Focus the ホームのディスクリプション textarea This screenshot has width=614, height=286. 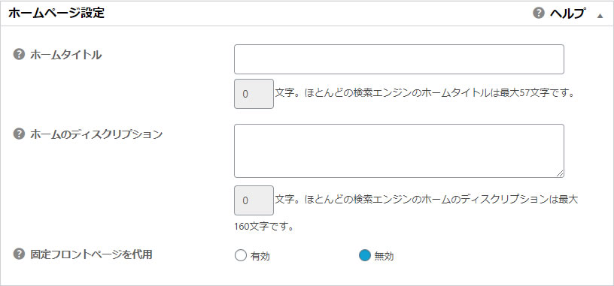point(399,151)
